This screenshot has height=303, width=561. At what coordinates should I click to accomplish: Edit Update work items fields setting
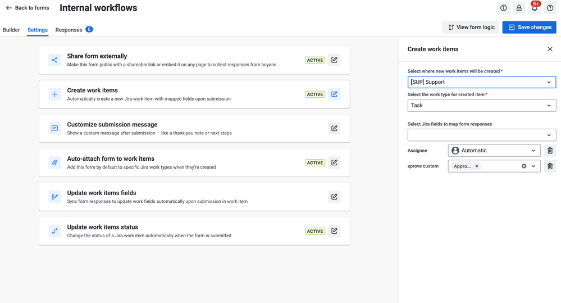tap(334, 197)
